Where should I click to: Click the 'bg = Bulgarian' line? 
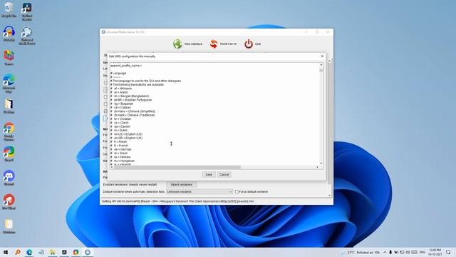pos(122,104)
